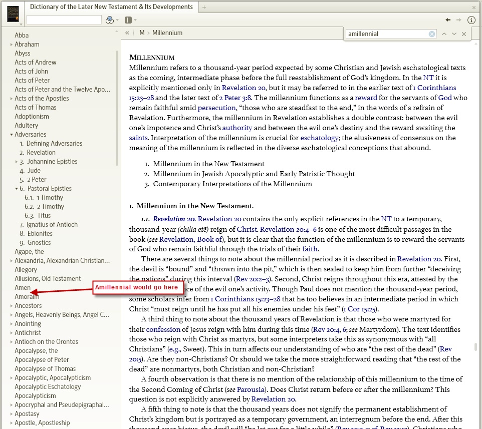The image size is (482, 429).
Task: Expand the Apostasy entry
Action: coord(12,414)
